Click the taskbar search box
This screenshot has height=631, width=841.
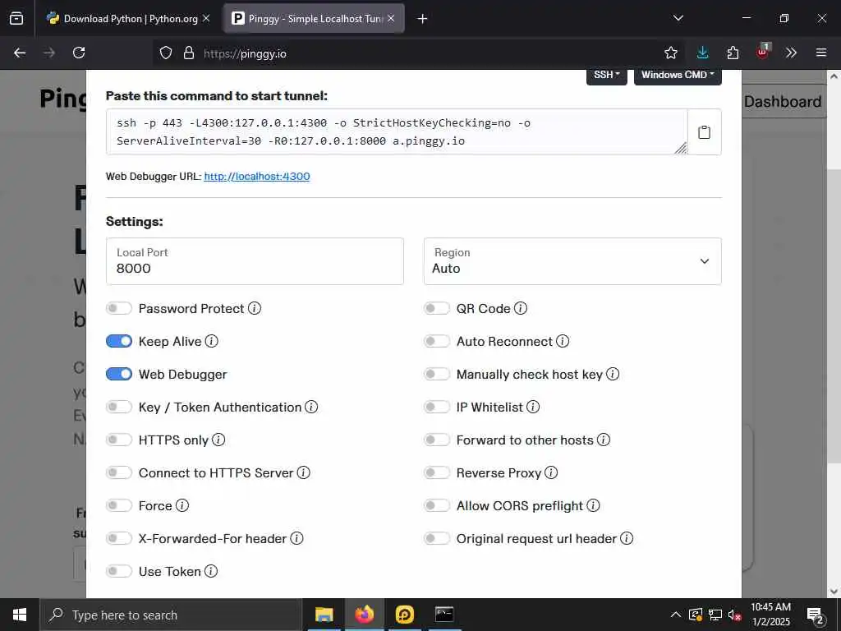171,615
